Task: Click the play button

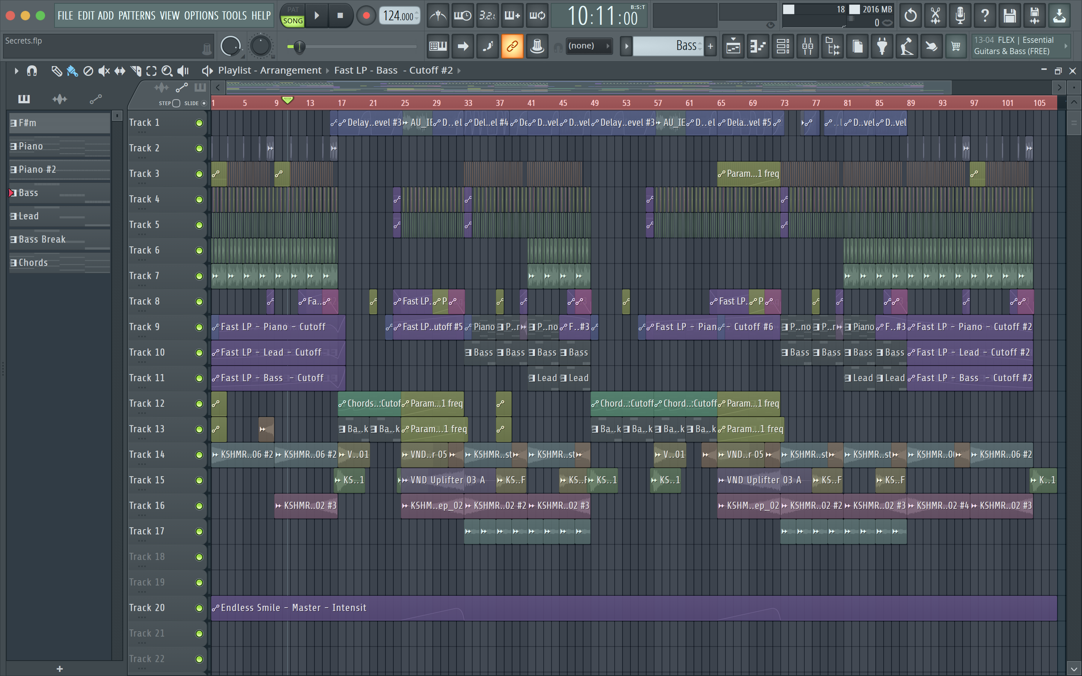Action: pos(317,16)
